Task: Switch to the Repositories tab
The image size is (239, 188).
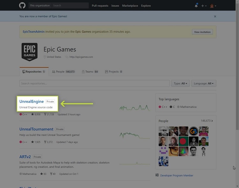Action: tap(34, 72)
